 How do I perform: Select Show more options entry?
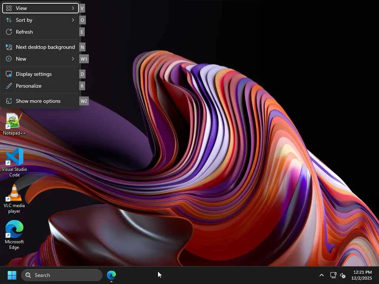[x=40, y=101]
